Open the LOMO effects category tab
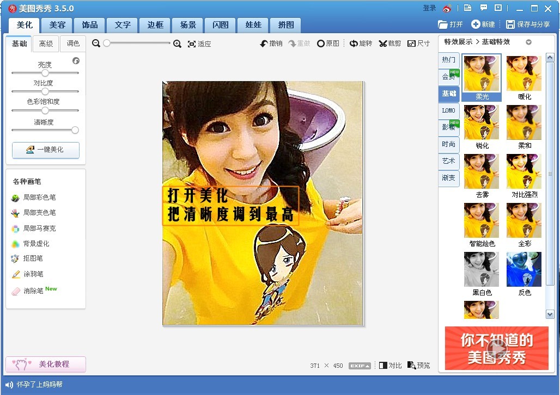 (x=448, y=110)
